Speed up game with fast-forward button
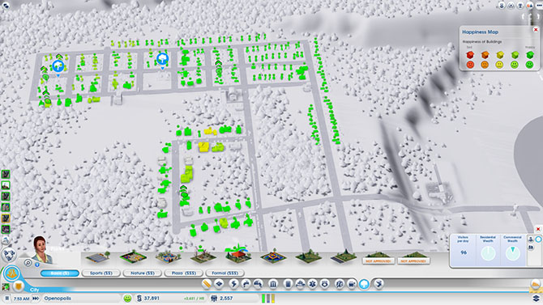The height and width of the screenshot is (305, 543). coord(36,298)
